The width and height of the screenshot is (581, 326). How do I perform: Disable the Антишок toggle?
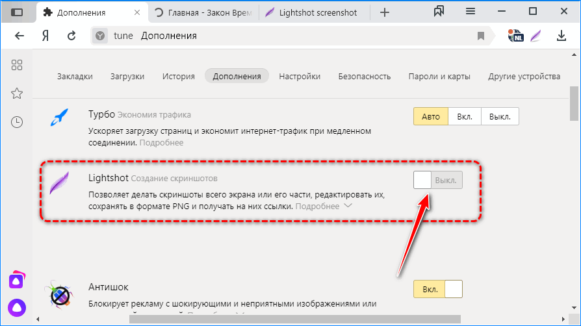point(437,289)
